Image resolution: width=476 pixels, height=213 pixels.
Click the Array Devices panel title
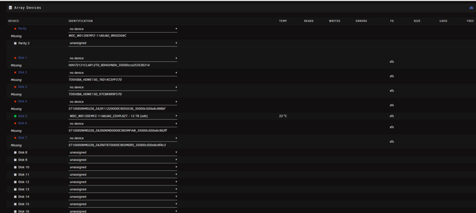coord(27,8)
